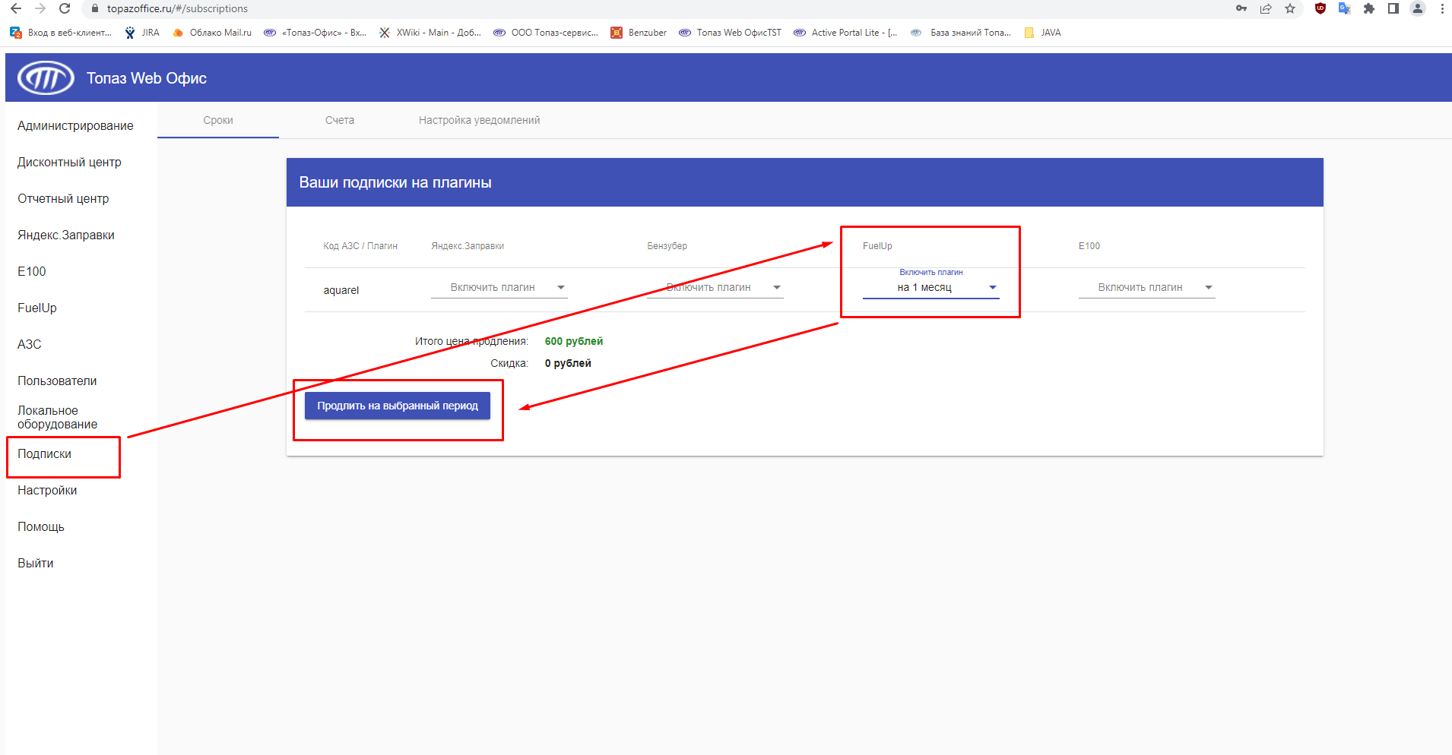Open the JIRA bookmark
Image resolution: width=1452 pixels, height=755 pixels.
coord(142,33)
